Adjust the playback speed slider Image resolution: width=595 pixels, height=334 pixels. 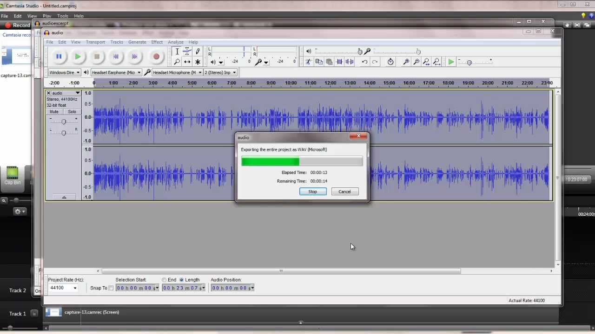(x=469, y=62)
